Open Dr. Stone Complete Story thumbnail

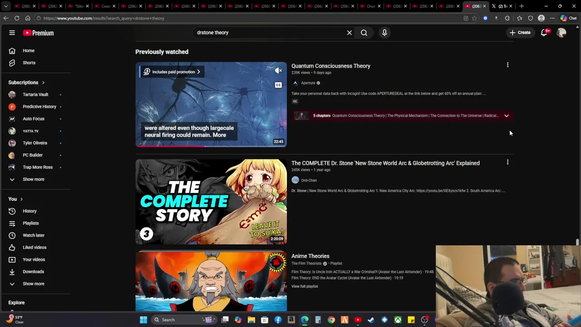(x=211, y=202)
